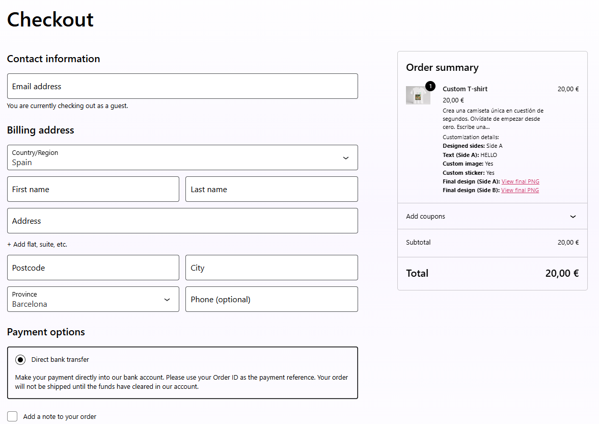This screenshot has width=599, height=424.
Task: Open the Province dropdown showing Barcelona
Action: click(93, 299)
